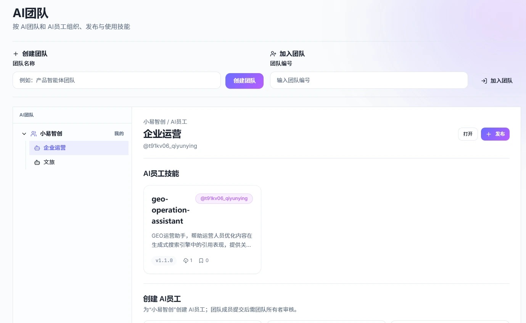Click the pink @t91kv06_qiyunying tag on card
The image size is (526, 323).
(x=224, y=198)
